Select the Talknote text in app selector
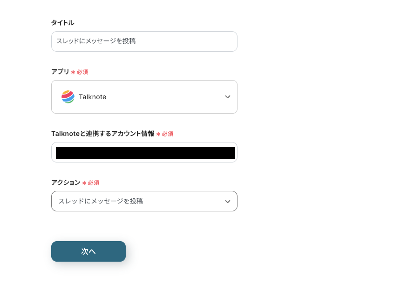This screenshot has height=284, width=407. (92, 97)
